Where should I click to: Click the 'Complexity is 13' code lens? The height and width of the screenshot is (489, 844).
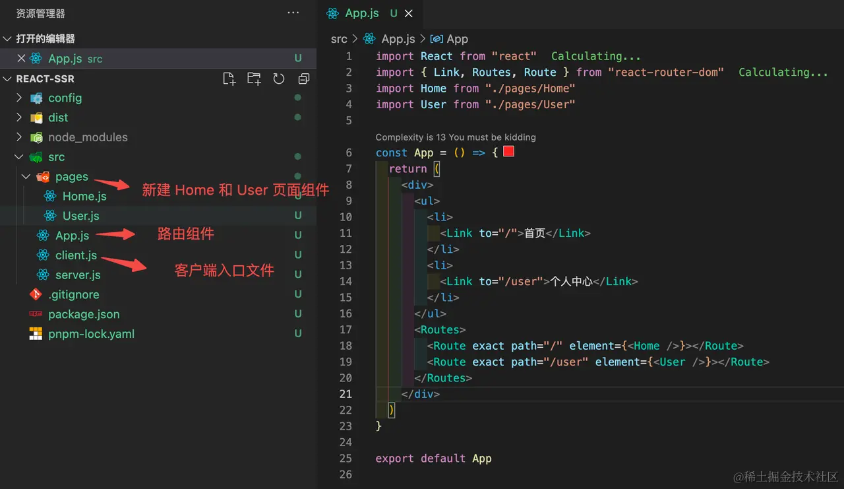click(456, 137)
